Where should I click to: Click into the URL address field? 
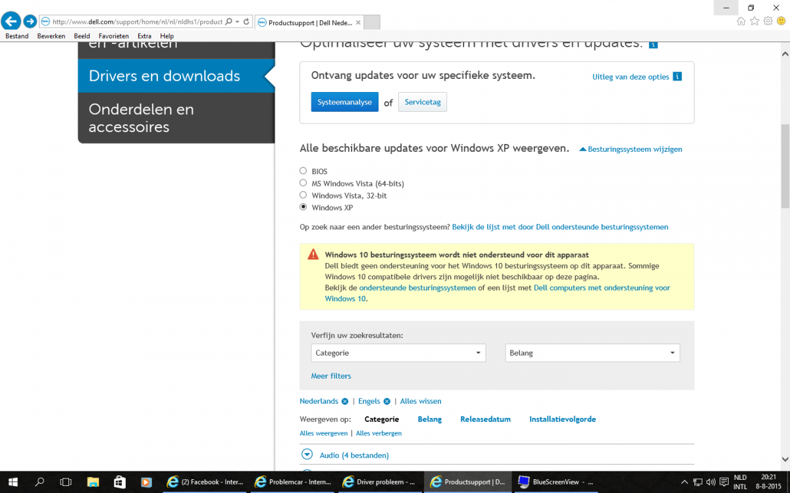click(137, 22)
